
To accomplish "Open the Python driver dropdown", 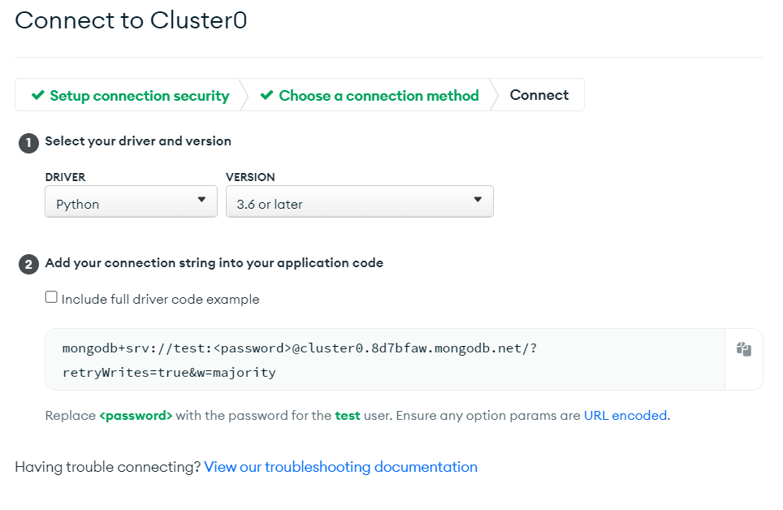I will click(131, 201).
